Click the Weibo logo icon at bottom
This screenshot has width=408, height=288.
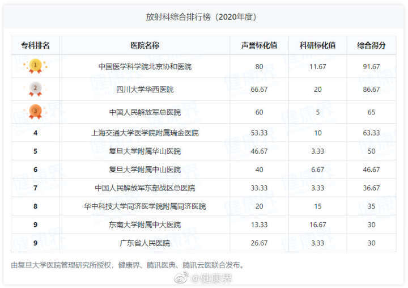181,278
